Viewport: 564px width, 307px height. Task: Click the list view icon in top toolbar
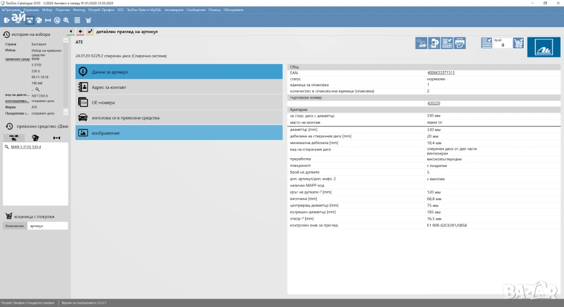click(x=77, y=20)
